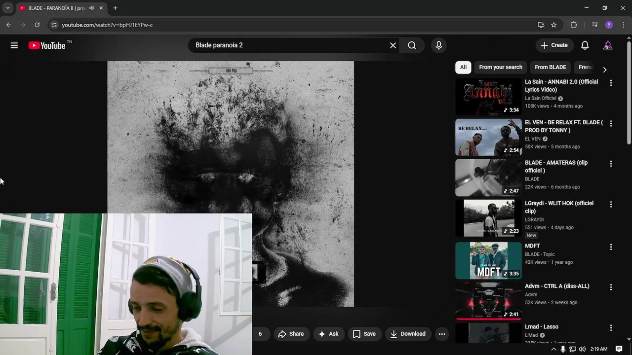Select the All filter chip

click(x=463, y=67)
